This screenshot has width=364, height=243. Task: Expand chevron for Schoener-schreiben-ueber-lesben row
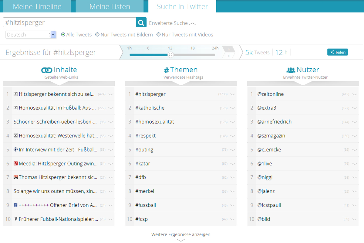[x=111, y=122]
